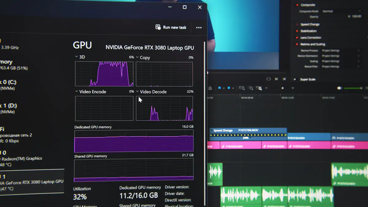Click the timeline position lock icon
Viewport: 368px width, 207px height.
click(210, 88)
